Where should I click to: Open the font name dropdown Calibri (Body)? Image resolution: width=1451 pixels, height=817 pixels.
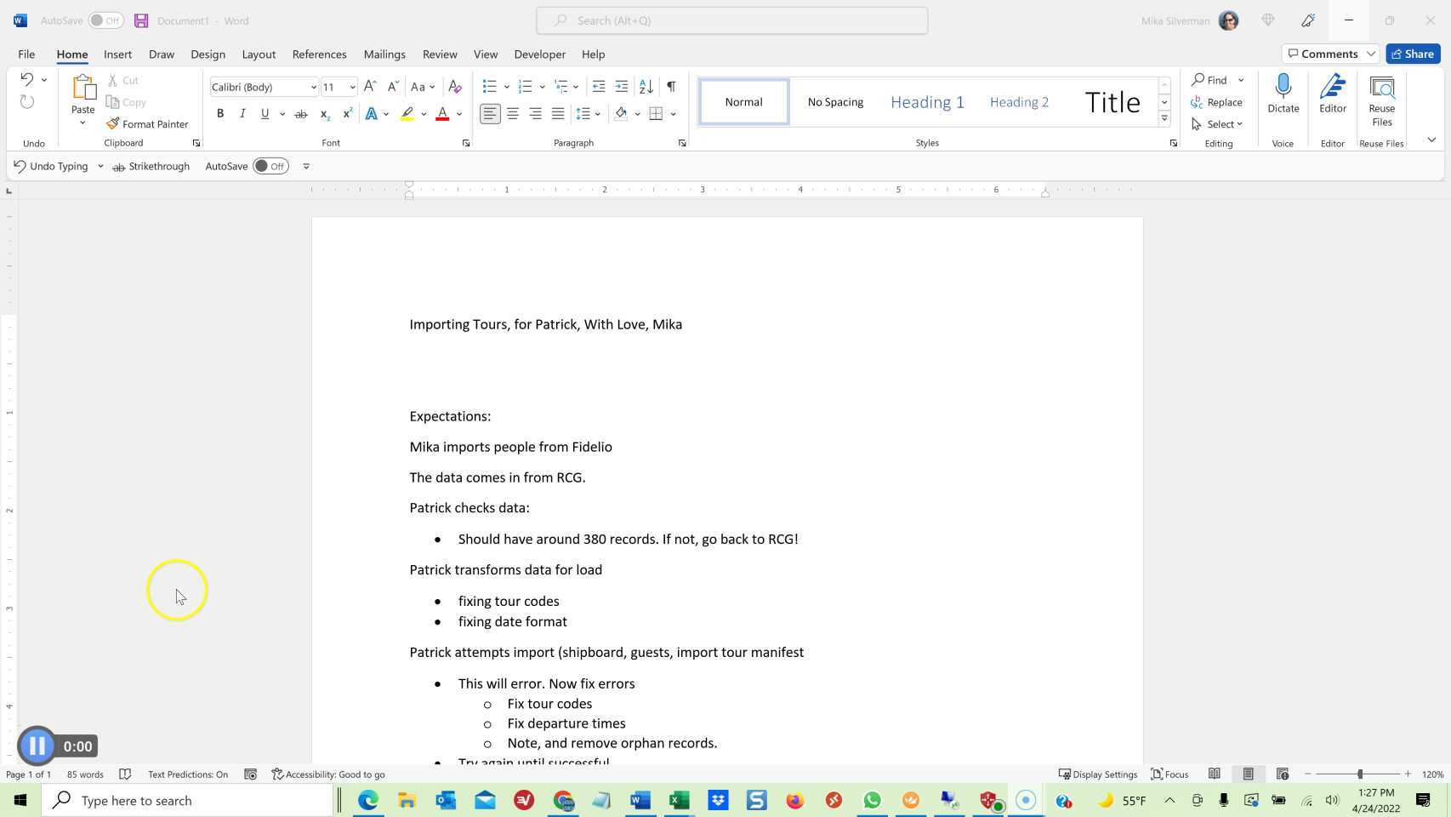click(313, 87)
